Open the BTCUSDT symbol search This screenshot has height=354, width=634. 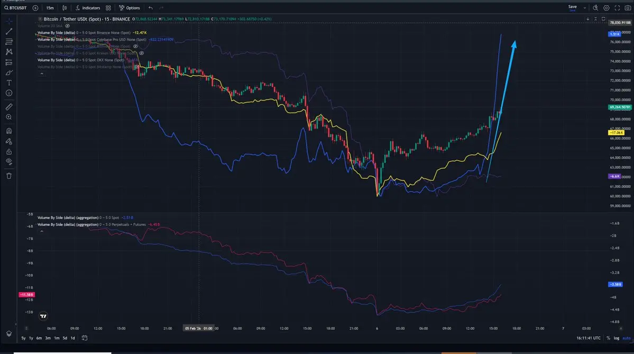click(15, 8)
